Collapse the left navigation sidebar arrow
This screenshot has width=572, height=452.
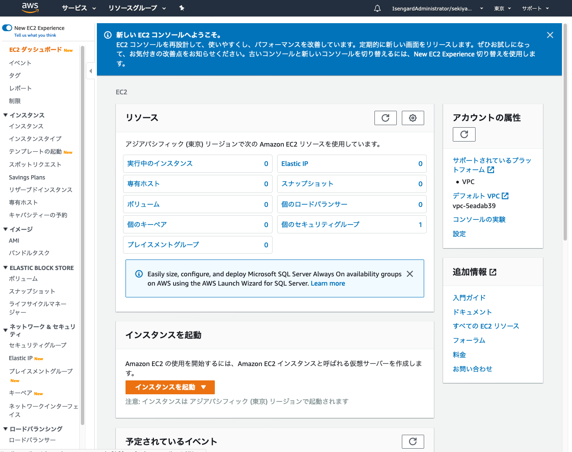pyautogui.click(x=91, y=71)
